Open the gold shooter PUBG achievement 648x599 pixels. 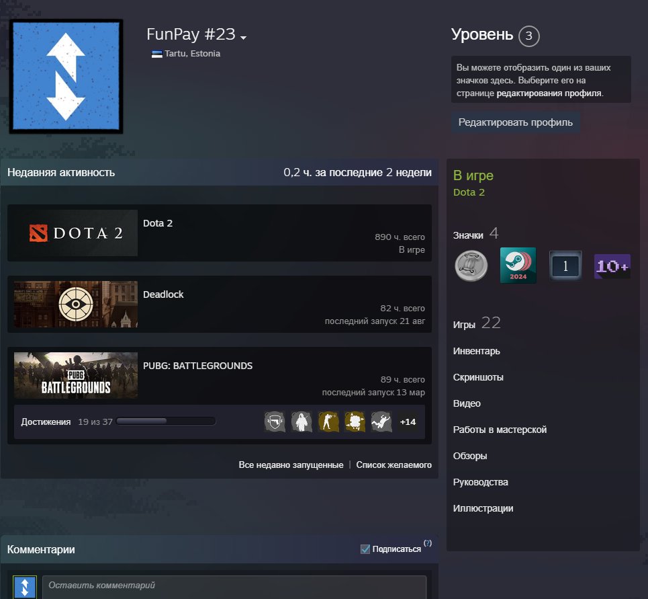click(x=328, y=422)
